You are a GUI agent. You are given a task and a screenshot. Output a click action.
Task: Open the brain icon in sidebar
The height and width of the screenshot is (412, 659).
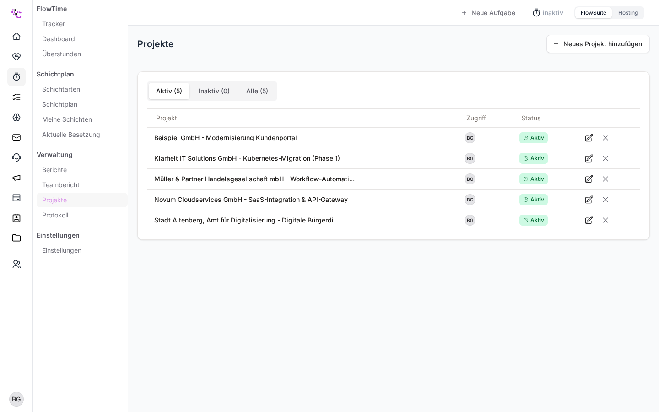click(16, 117)
